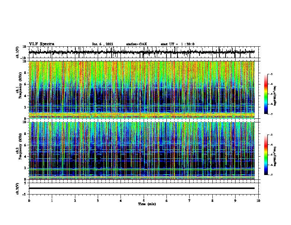
Task: Click the lower color bar log(PSD) unit label
Action: (x=275, y=156)
